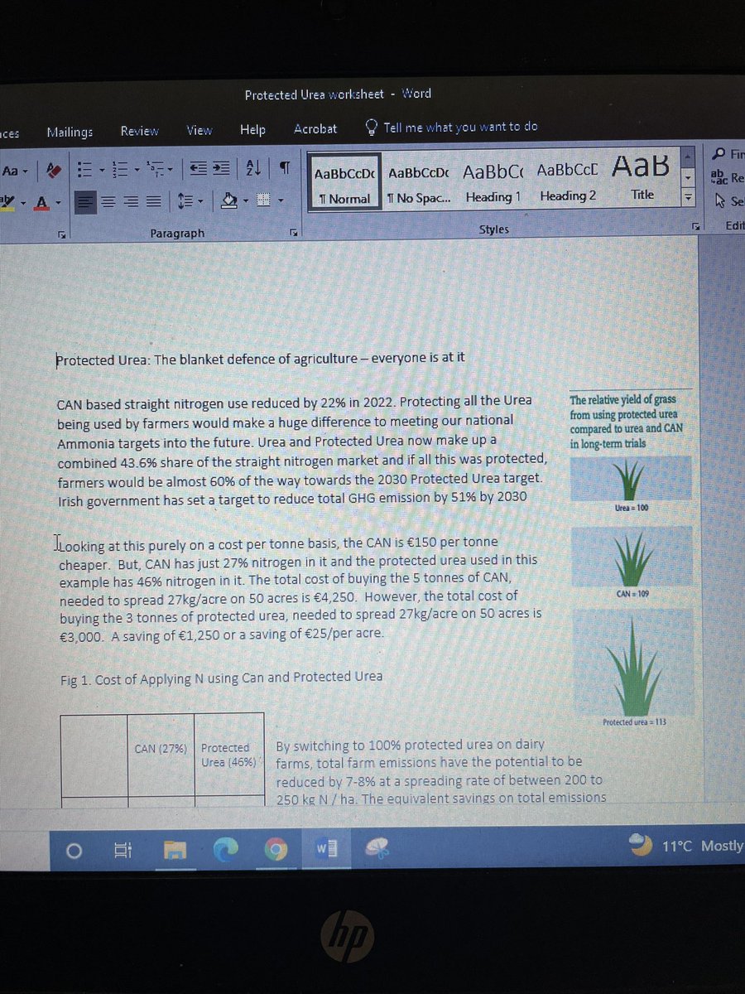Viewport: 745px width, 994px height.
Task: Click the 'Protected Urea (46%)' table header cell
Action: click(229, 755)
